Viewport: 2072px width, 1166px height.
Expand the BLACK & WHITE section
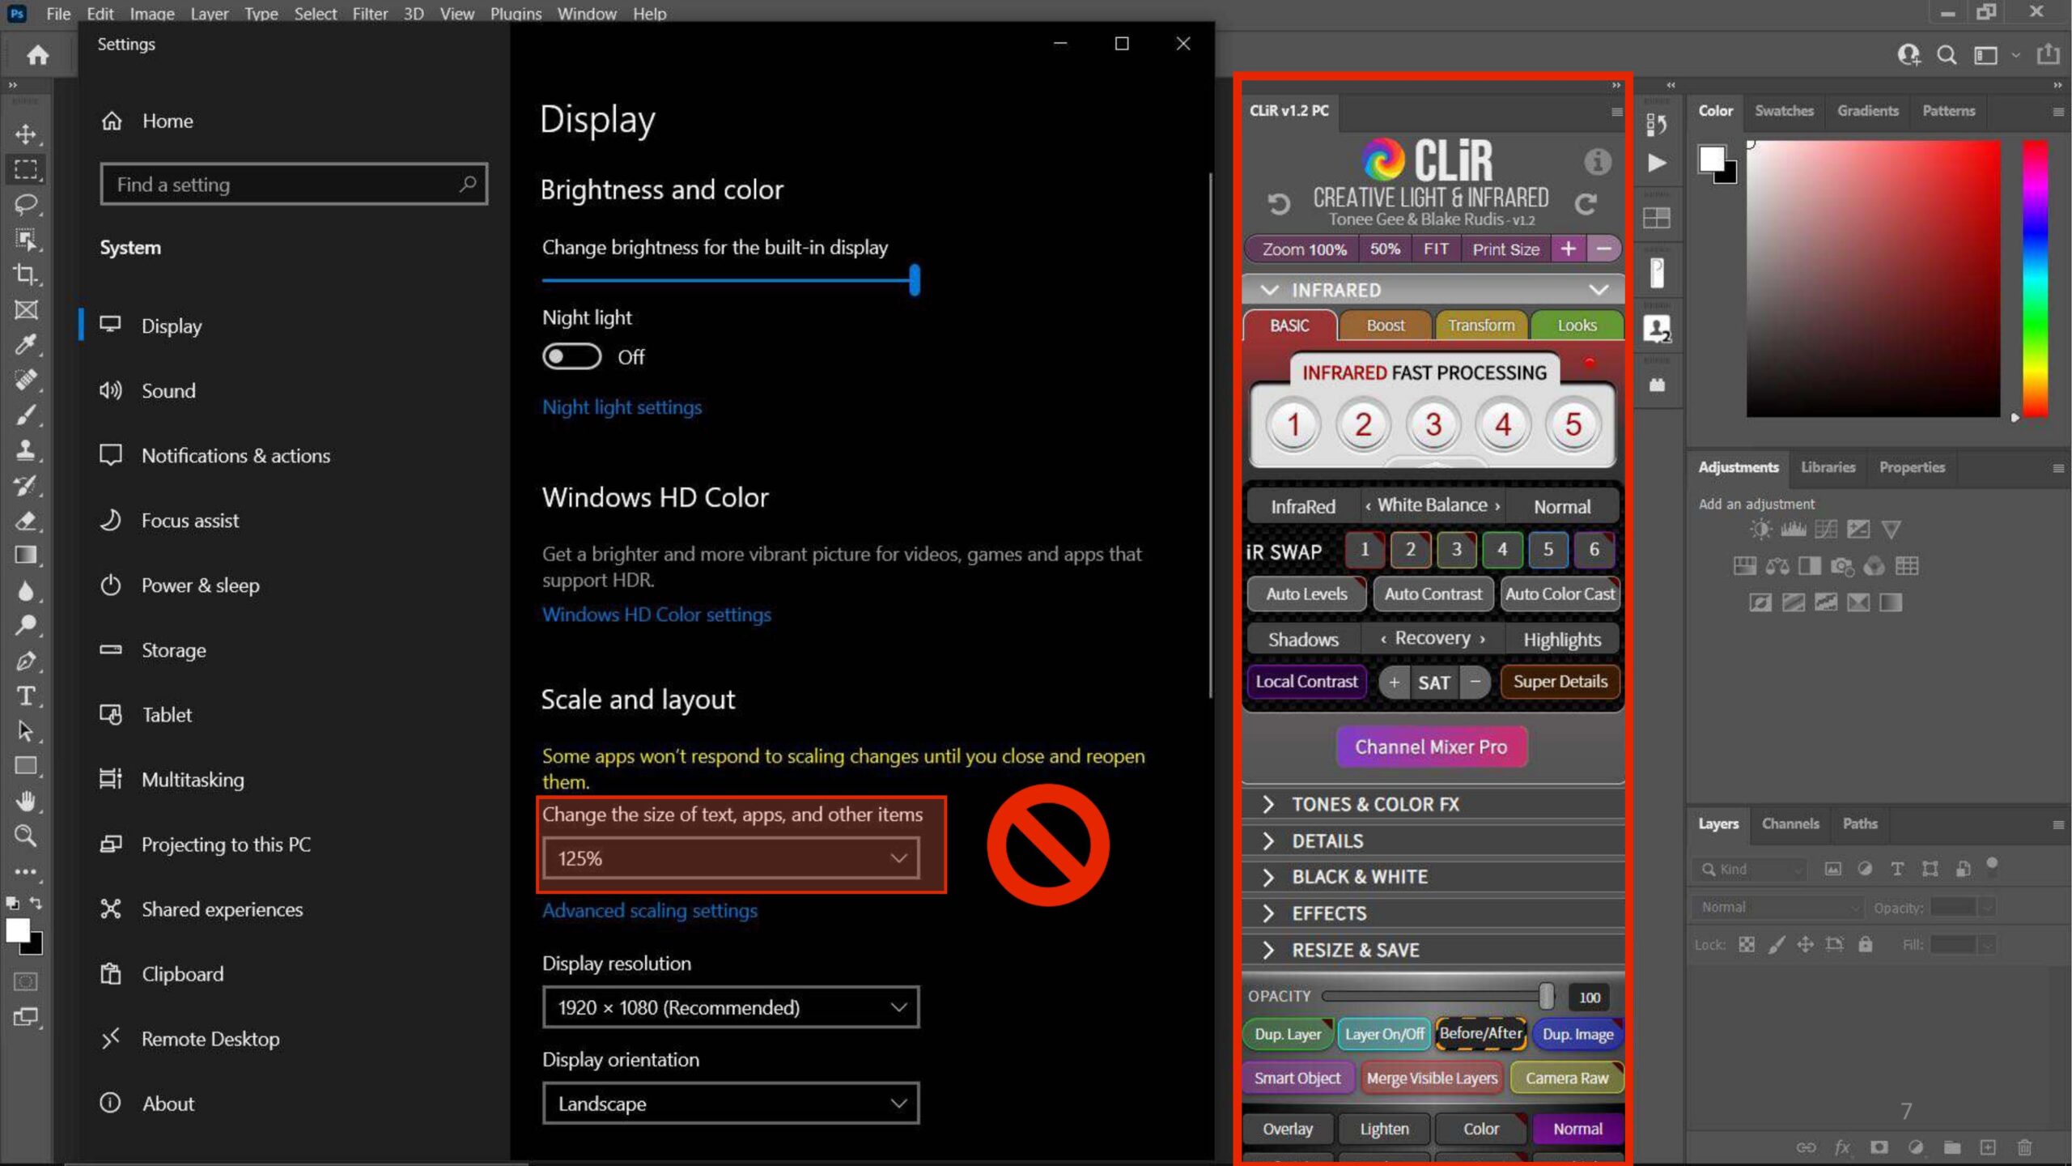click(1433, 877)
